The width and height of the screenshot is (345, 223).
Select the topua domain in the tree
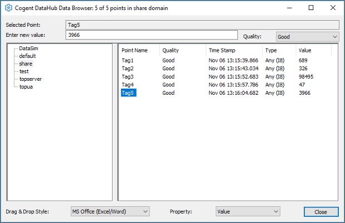(26, 87)
